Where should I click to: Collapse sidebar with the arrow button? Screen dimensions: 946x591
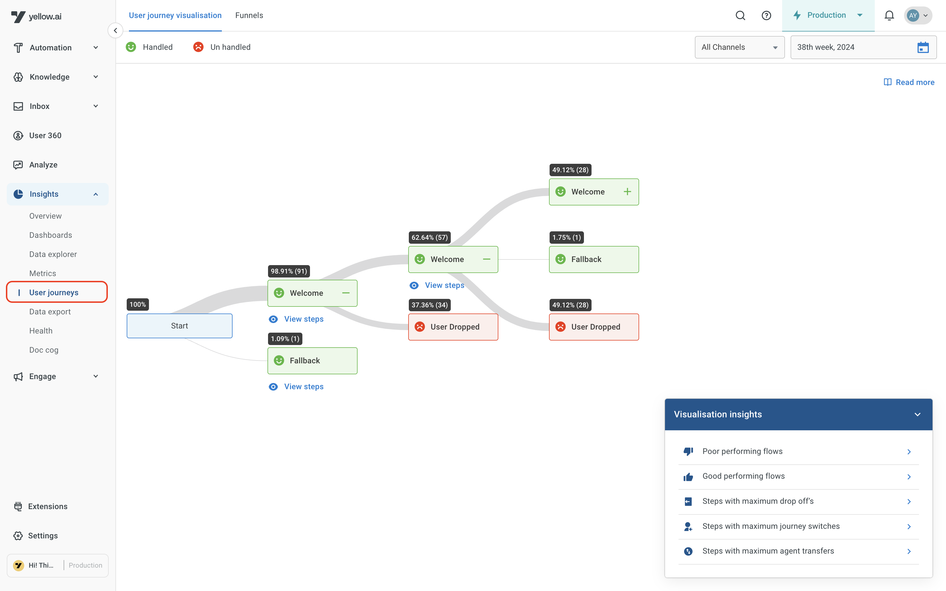coord(115,30)
